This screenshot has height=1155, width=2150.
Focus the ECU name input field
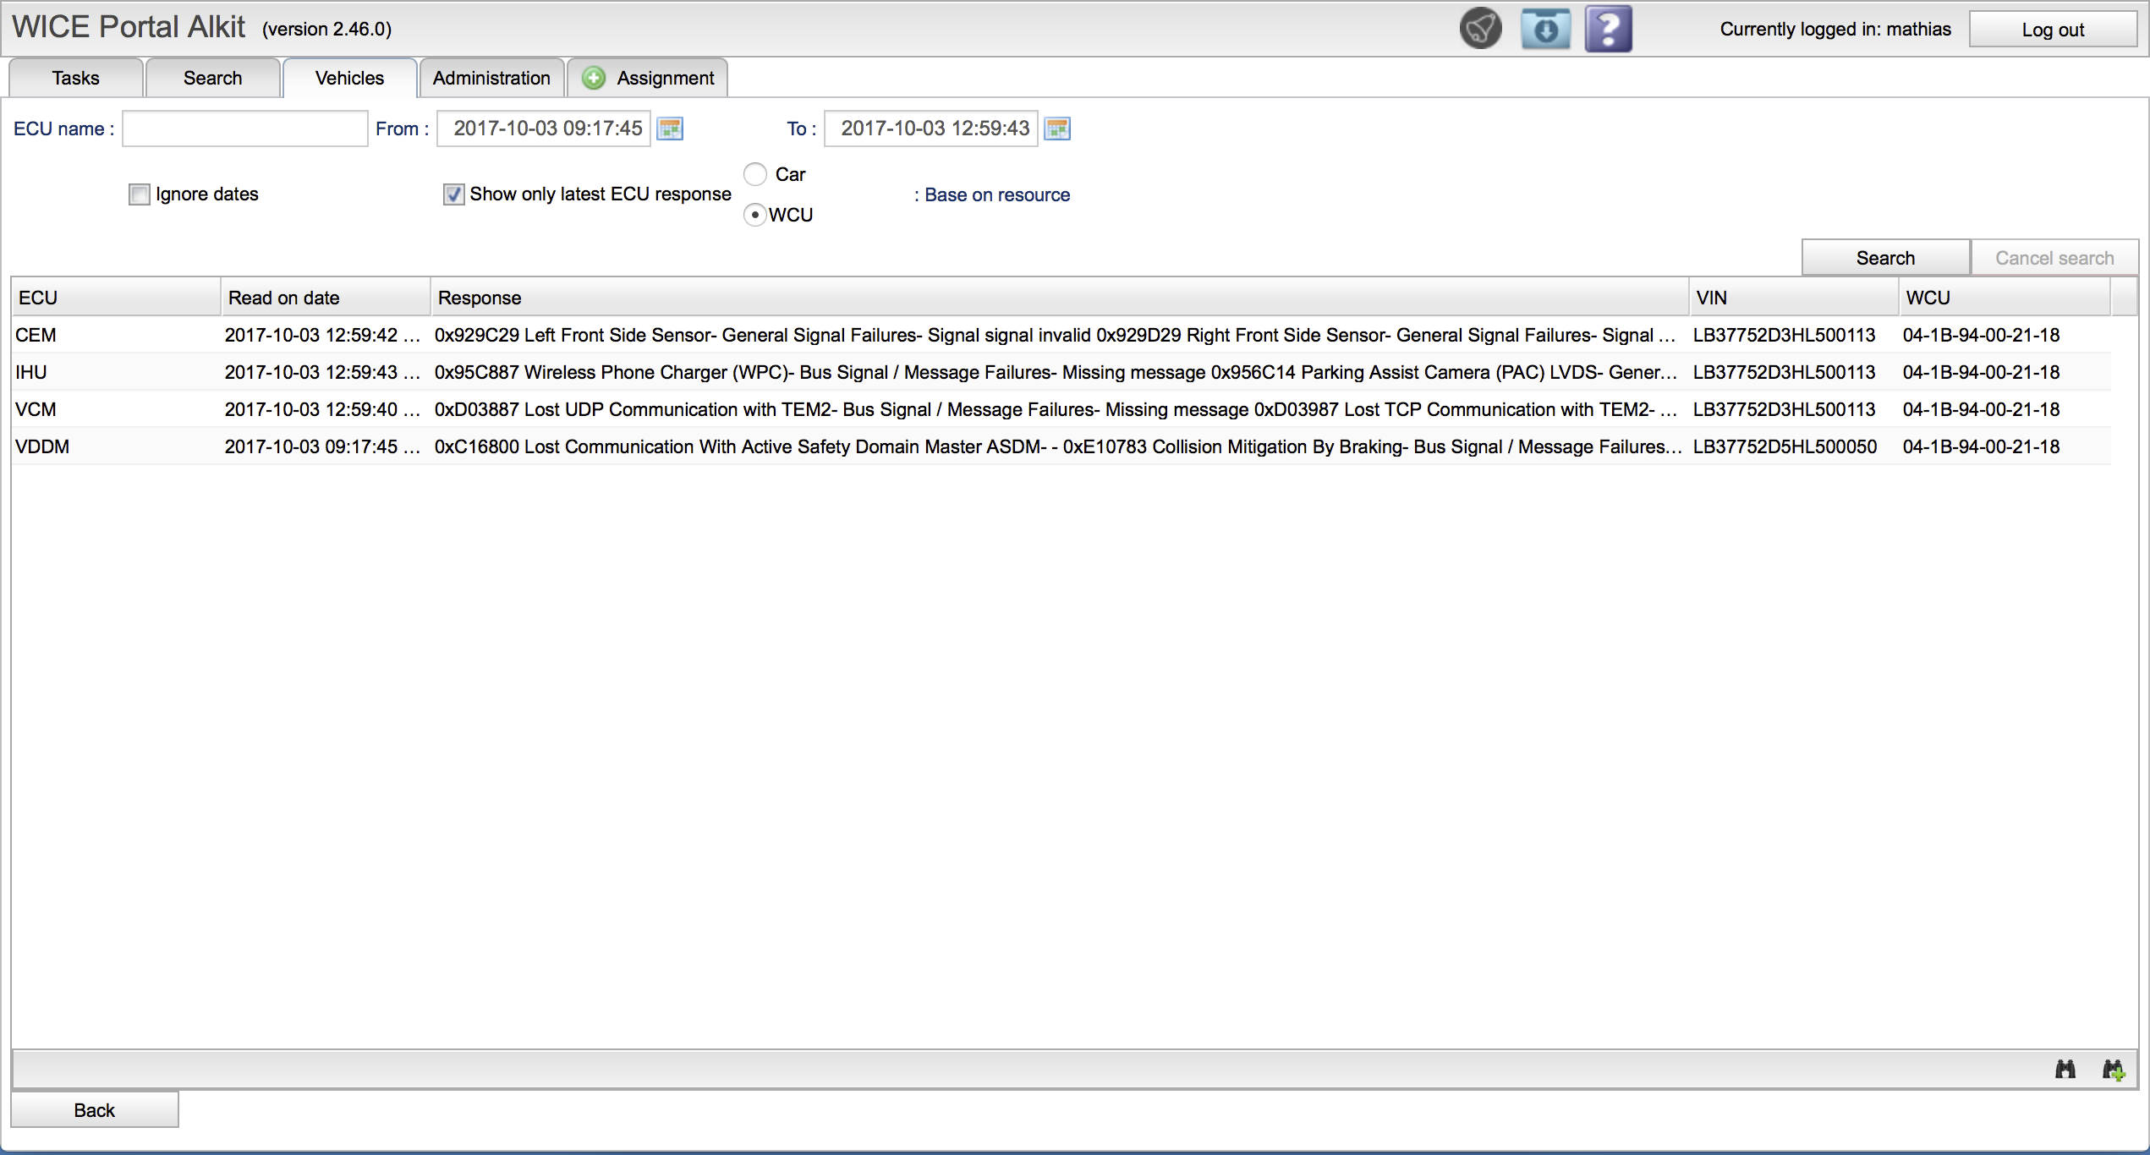click(244, 129)
